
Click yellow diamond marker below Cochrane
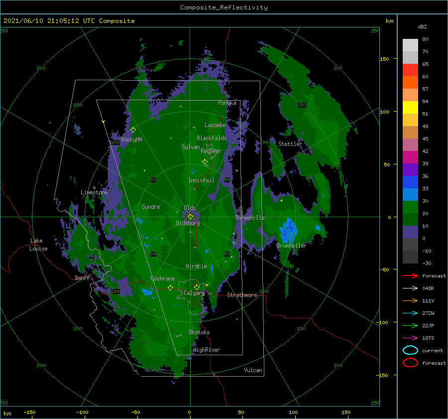pyautogui.click(x=170, y=287)
